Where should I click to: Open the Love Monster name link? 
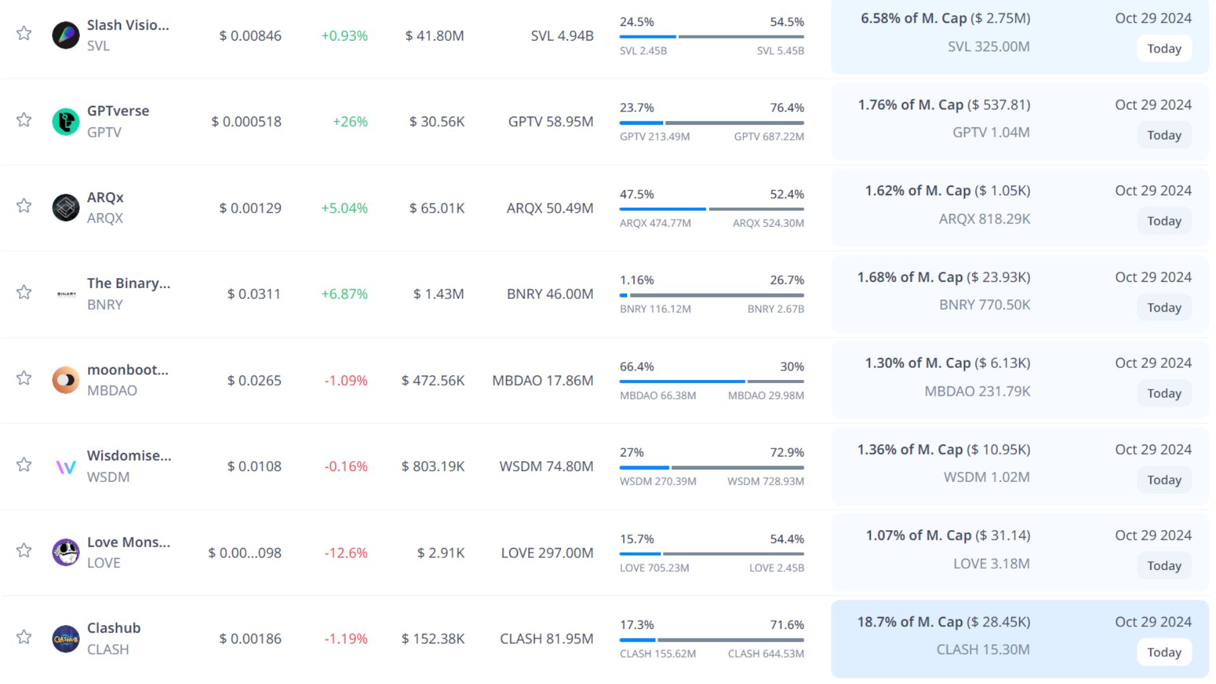[129, 542]
